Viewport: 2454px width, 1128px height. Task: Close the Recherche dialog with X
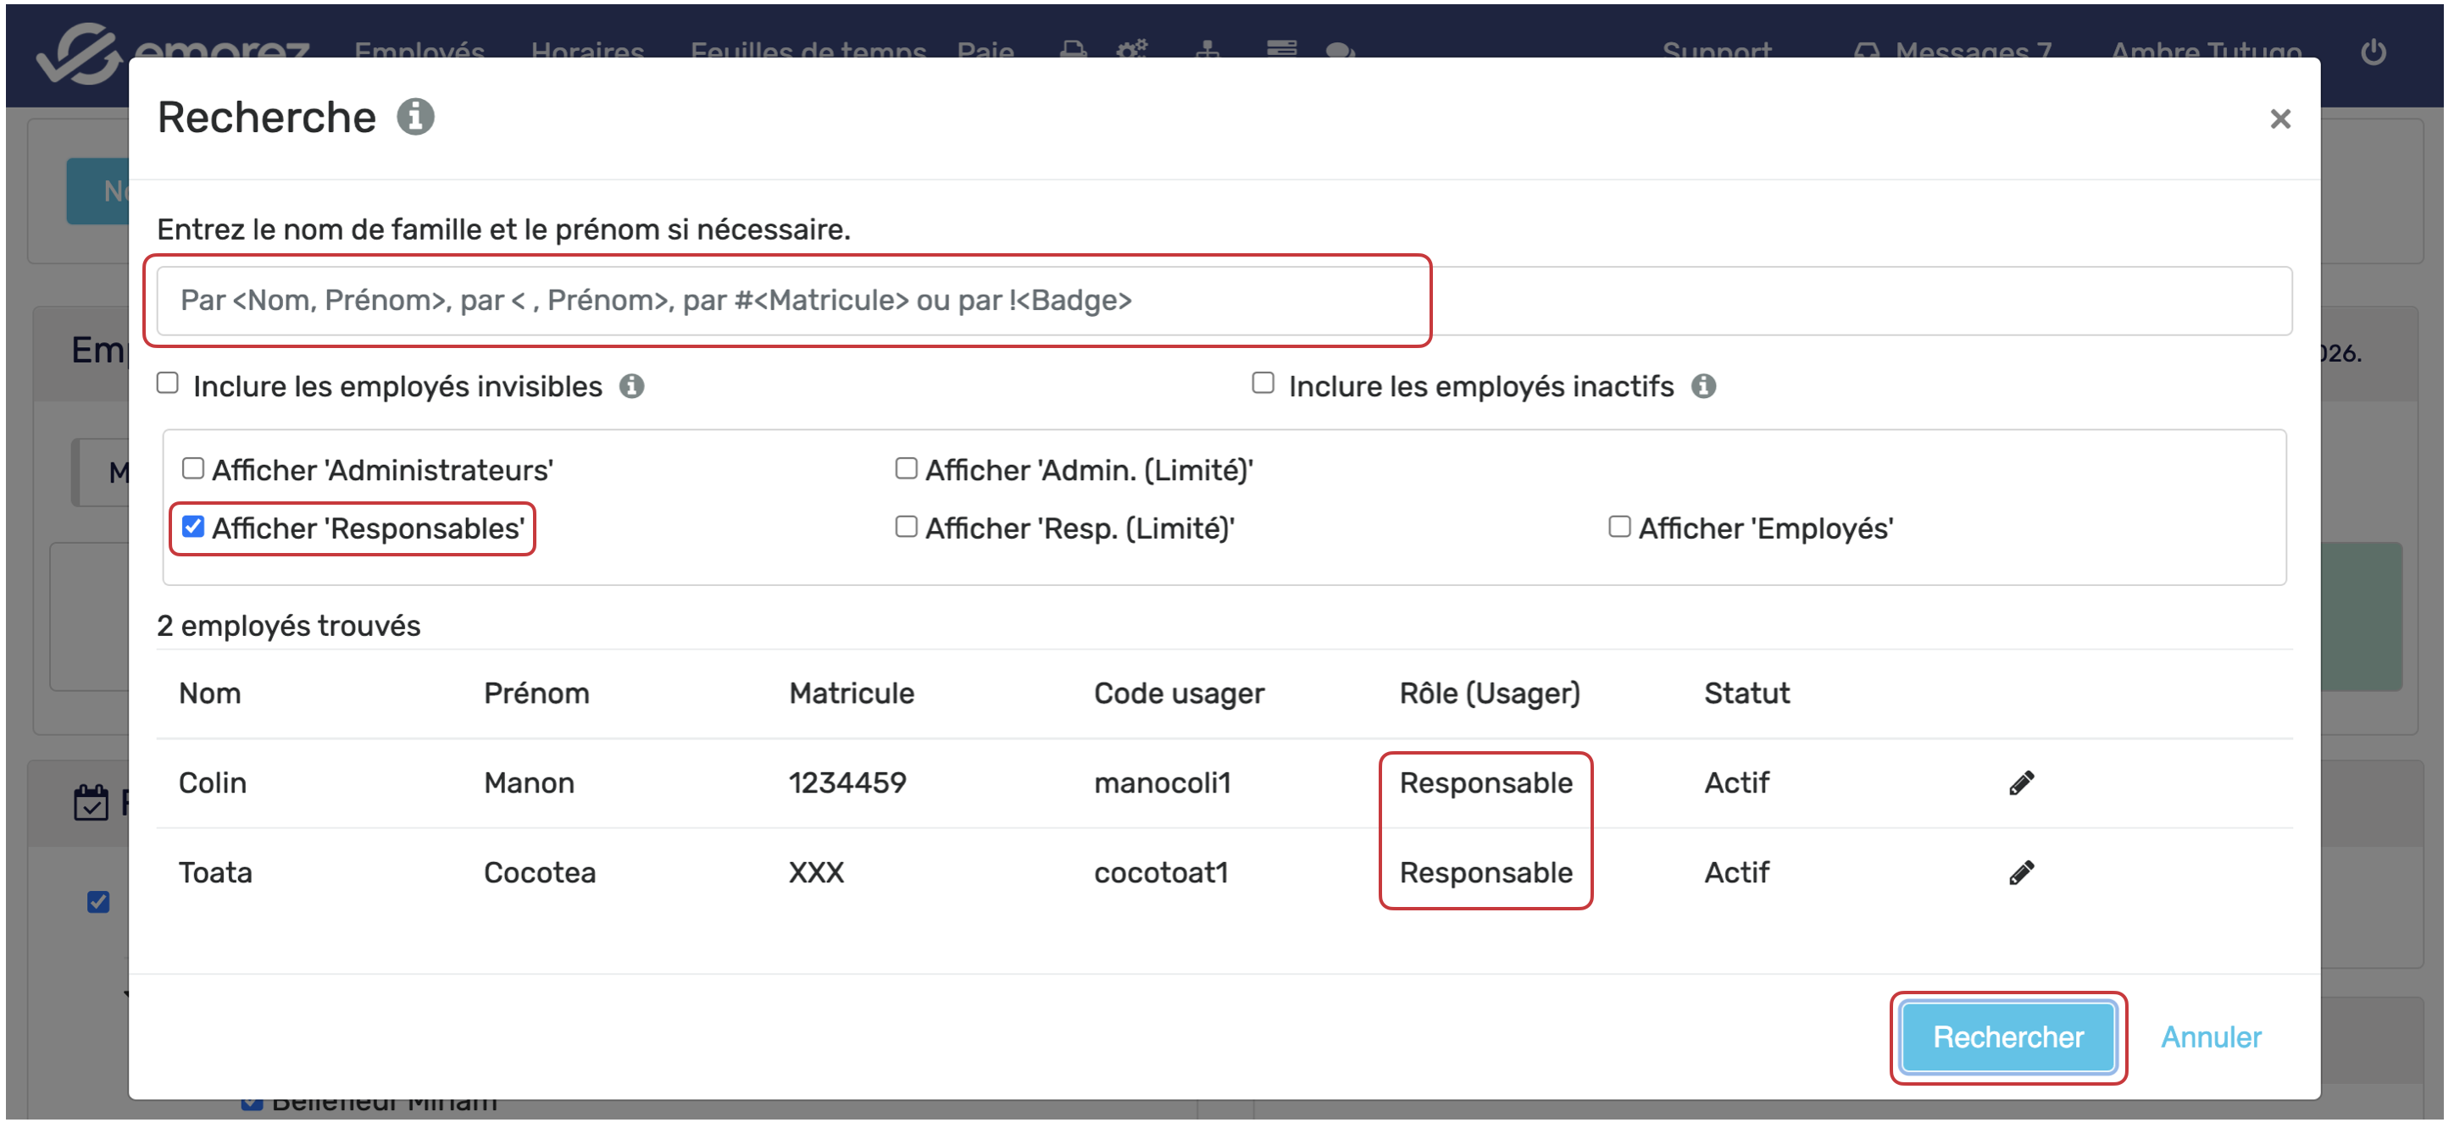click(x=2279, y=119)
